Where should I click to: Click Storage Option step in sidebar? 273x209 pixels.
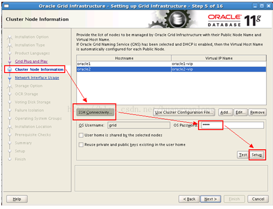coord(29,86)
